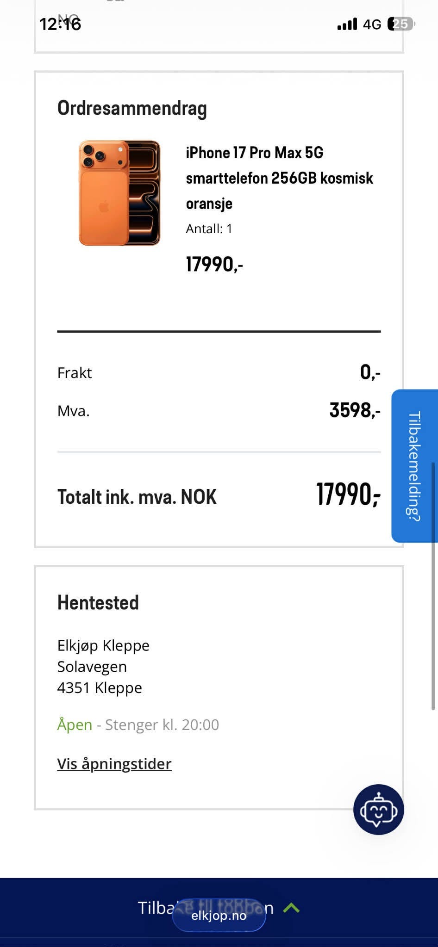
Task: Tap the Hentested heading
Action: [x=98, y=602]
